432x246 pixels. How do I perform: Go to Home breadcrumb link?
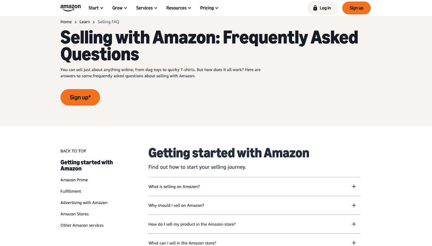[66, 22]
